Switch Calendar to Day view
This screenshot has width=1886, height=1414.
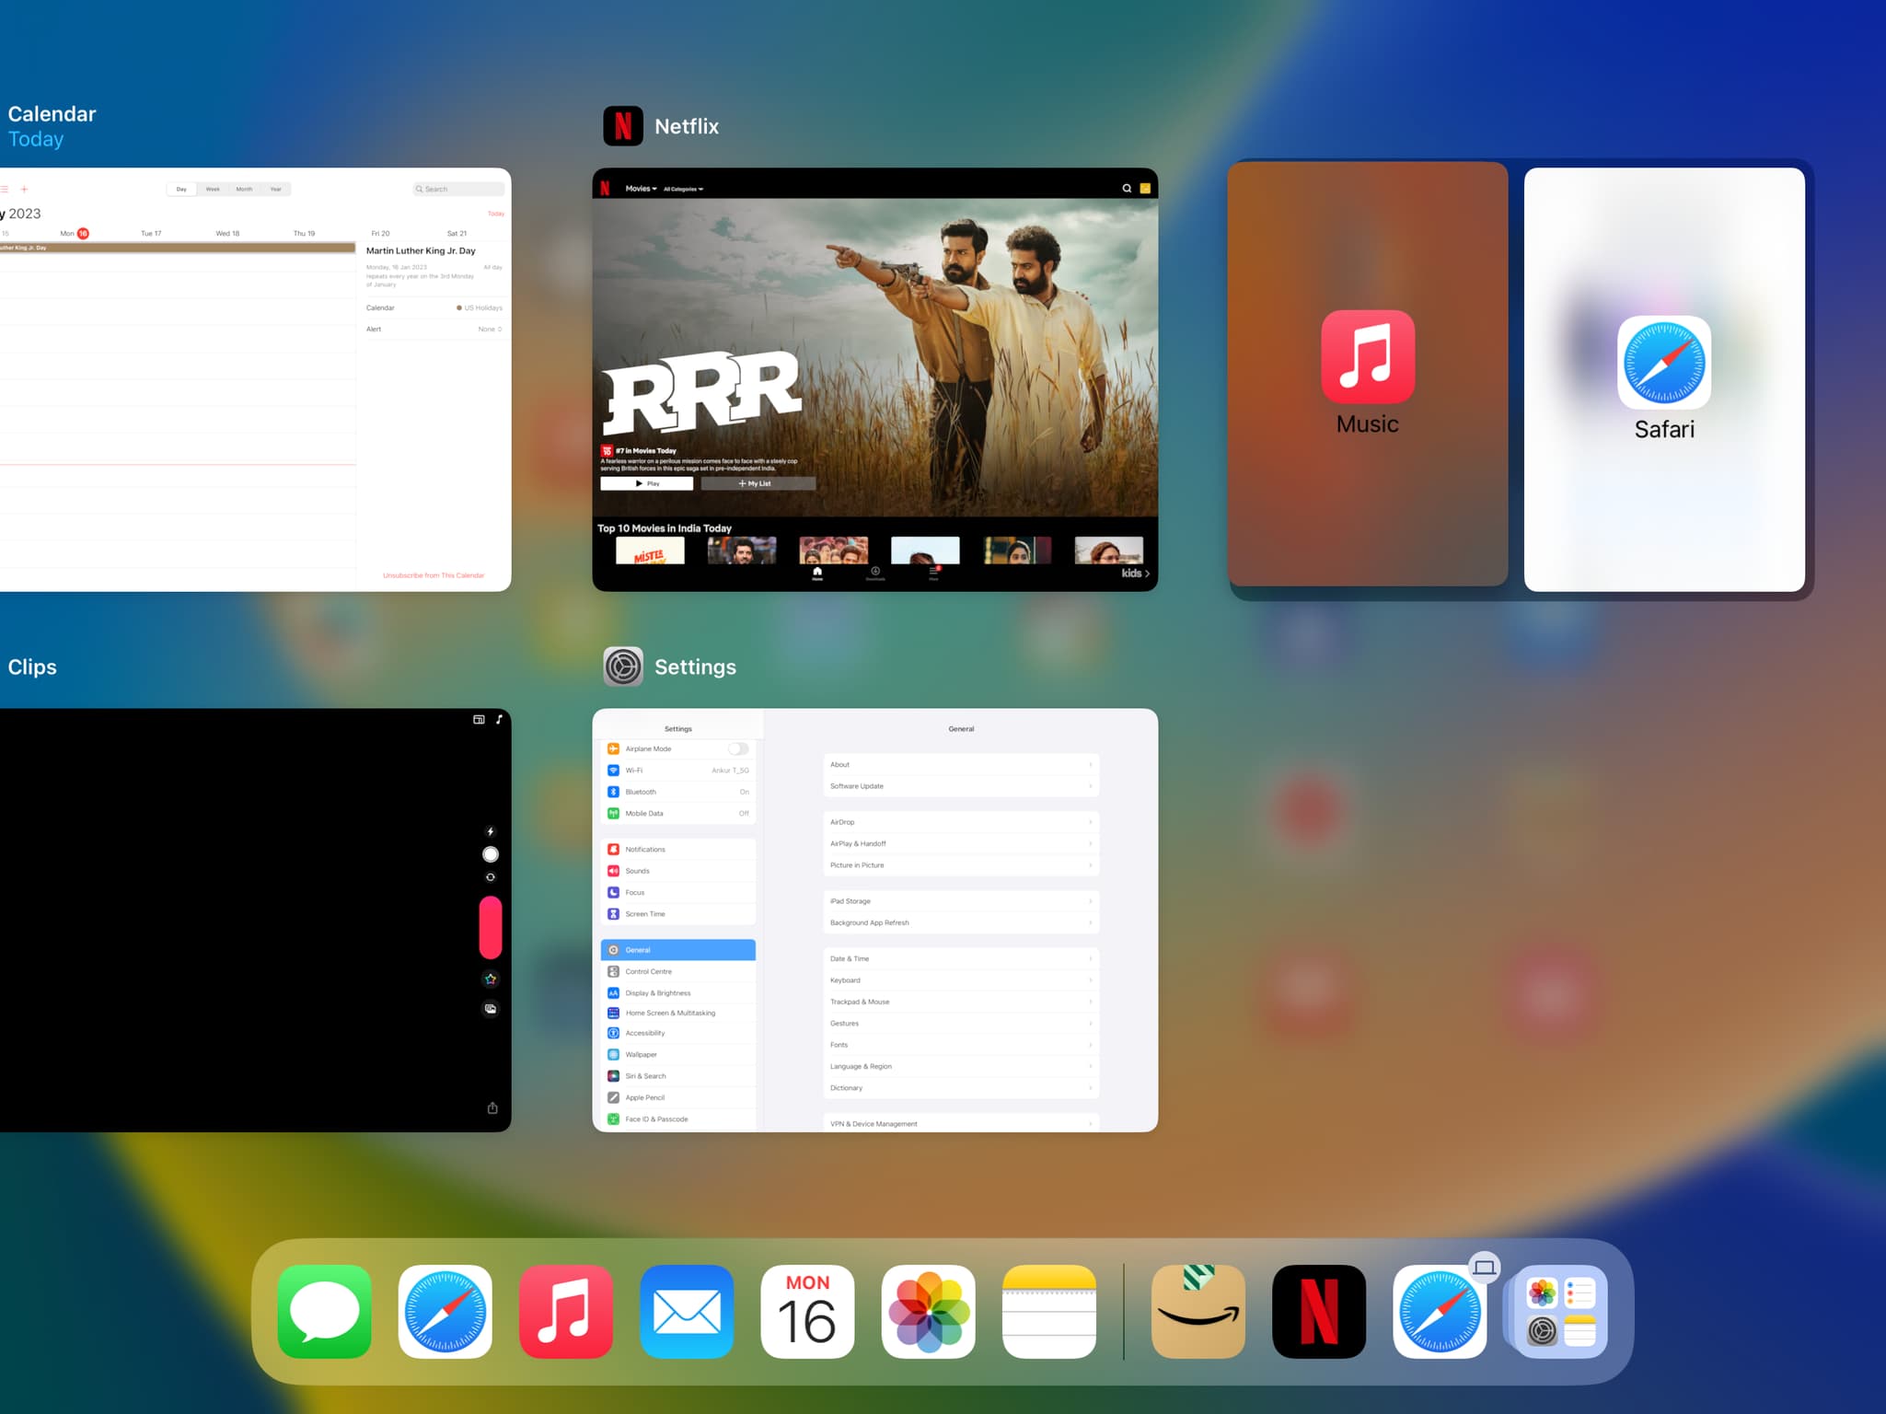[x=181, y=189]
